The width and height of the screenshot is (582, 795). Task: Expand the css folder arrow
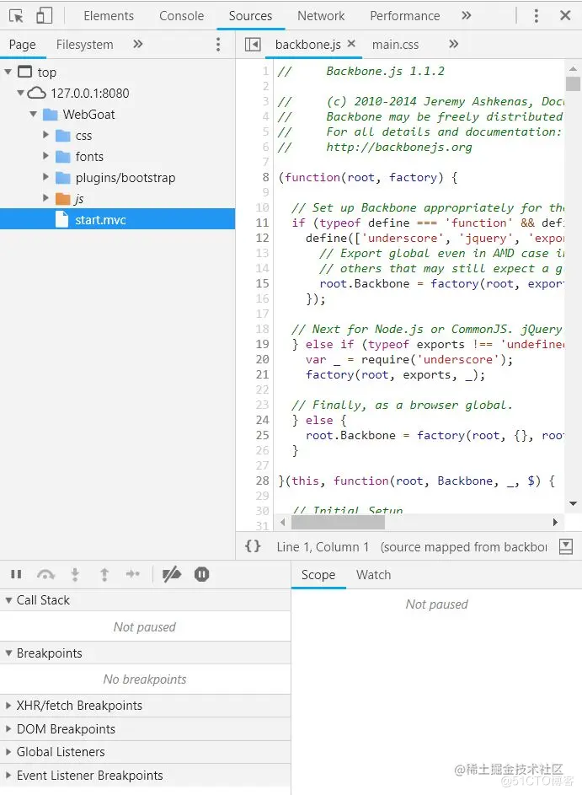pos(45,135)
